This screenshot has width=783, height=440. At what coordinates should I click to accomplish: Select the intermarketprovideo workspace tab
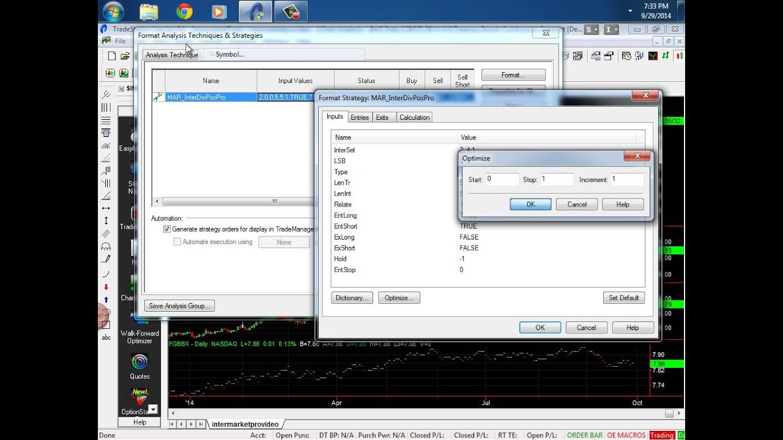245,424
